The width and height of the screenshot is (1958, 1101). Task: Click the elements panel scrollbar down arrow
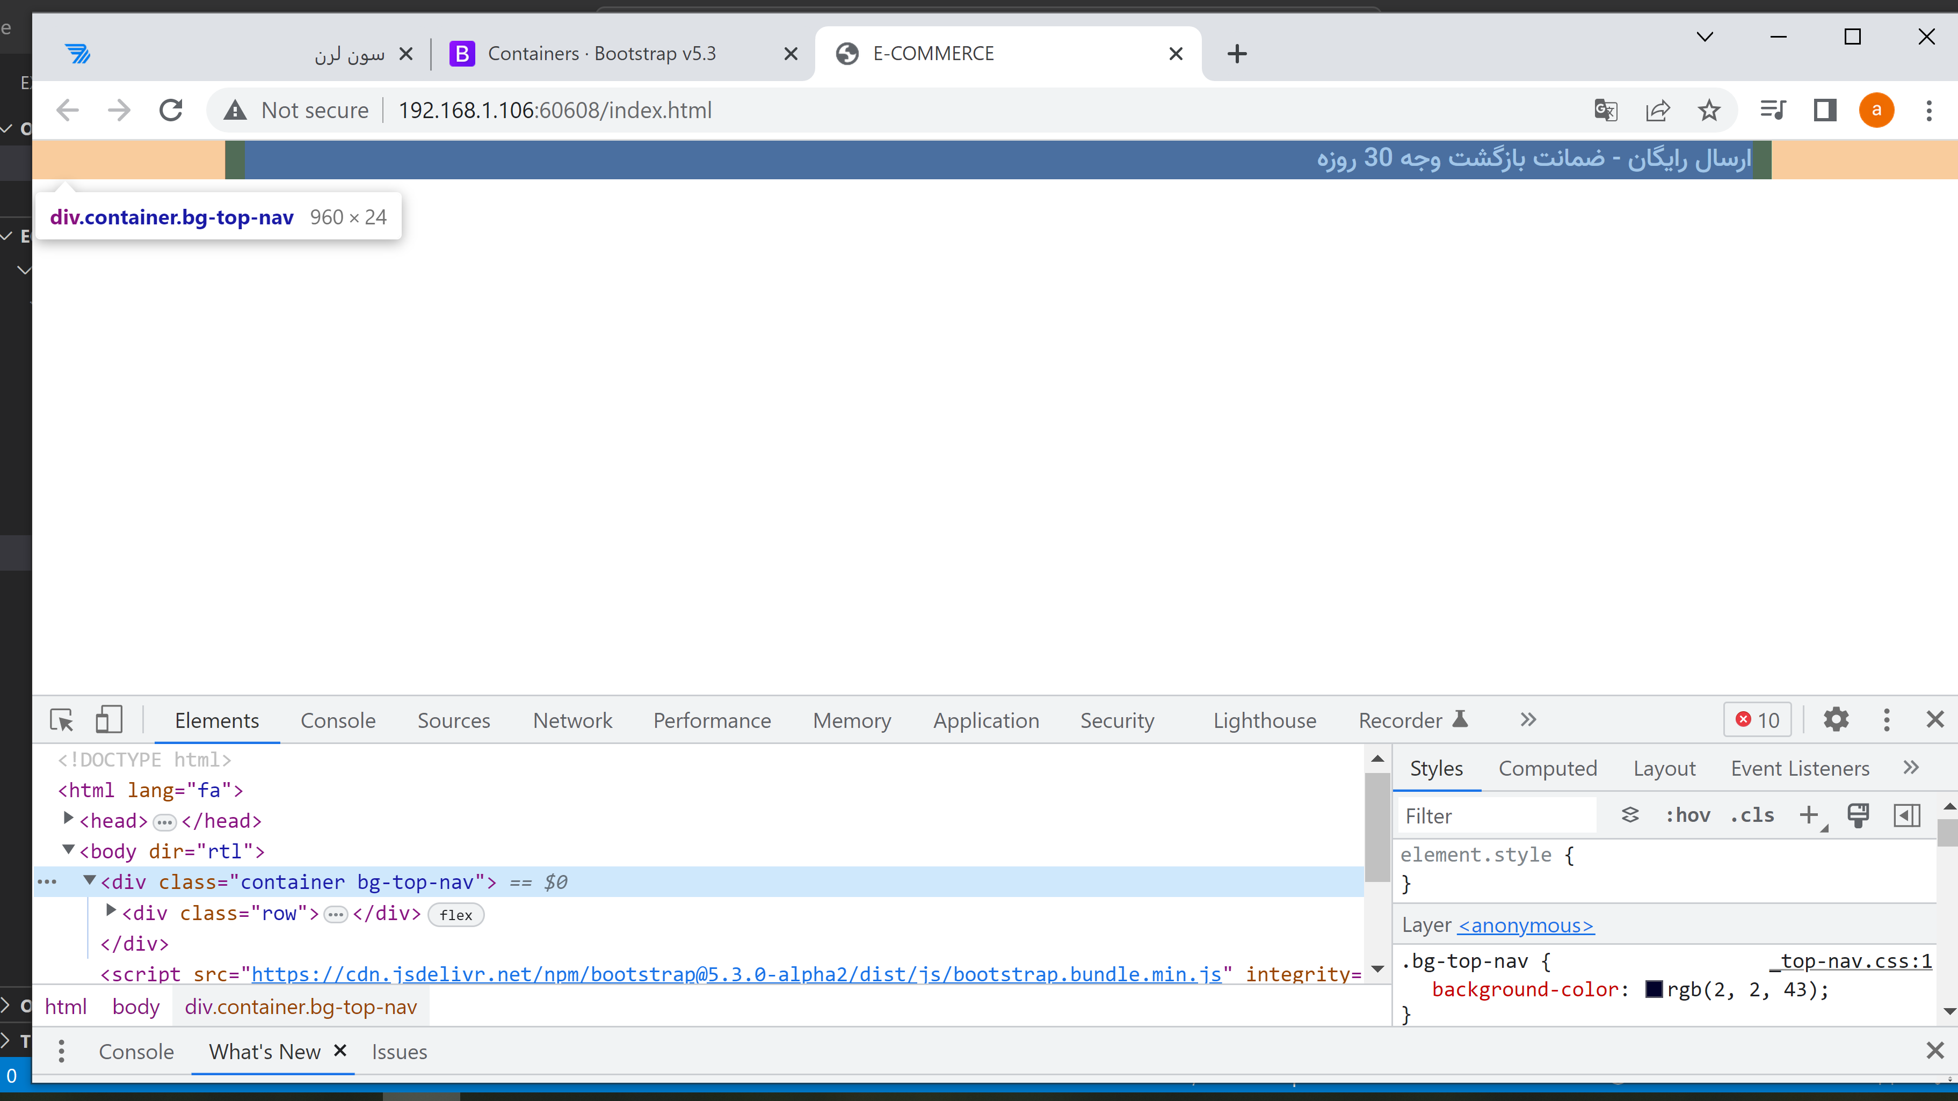(x=1377, y=969)
